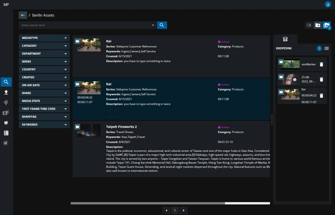Expand the KEYWORDS filter
Viewport: 335px width, 215px height.
[x=44, y=125]
